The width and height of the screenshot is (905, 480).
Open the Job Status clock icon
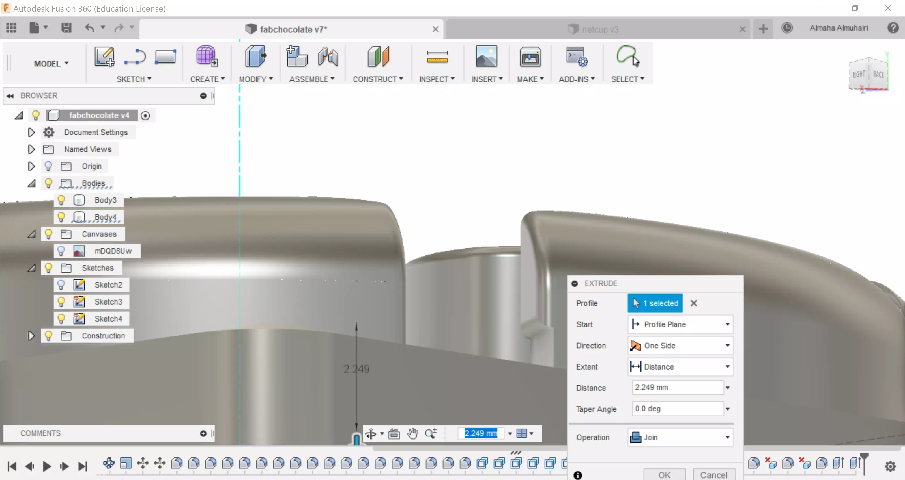click(787, 28)
